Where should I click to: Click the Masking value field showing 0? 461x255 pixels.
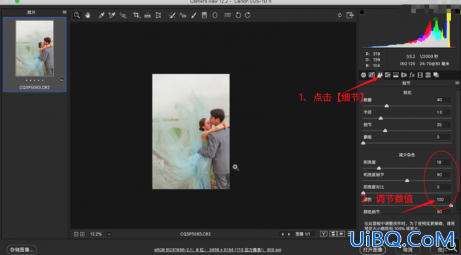[443, 137]
